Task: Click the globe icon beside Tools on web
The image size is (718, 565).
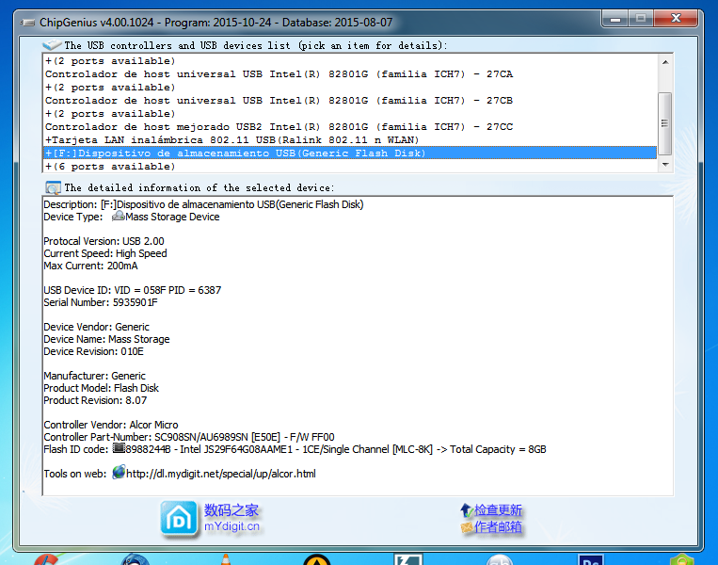Action: tap(119, 472)
